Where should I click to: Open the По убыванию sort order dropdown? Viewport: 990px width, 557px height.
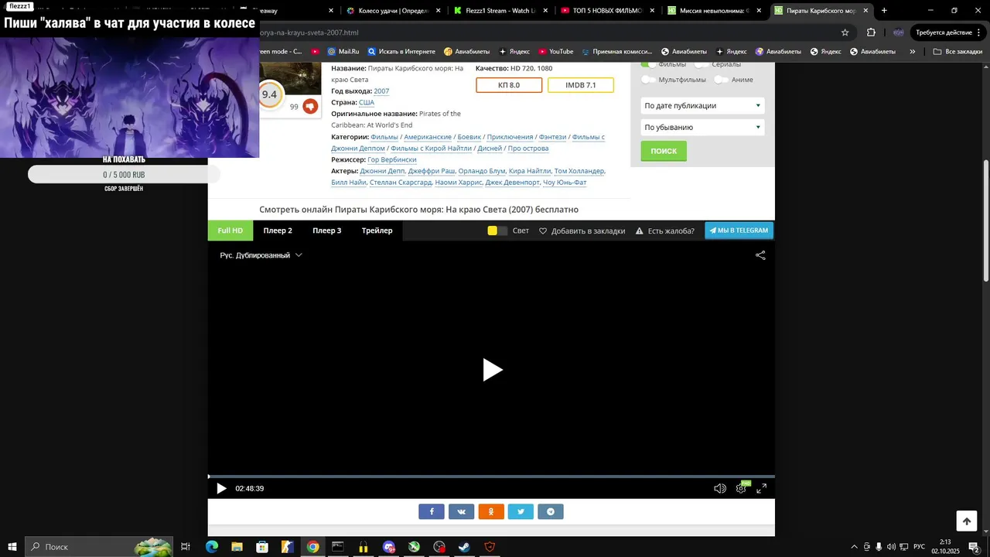pos(702,127)
